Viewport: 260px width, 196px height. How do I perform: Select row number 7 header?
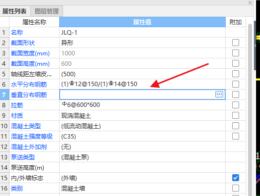(4, 95)
